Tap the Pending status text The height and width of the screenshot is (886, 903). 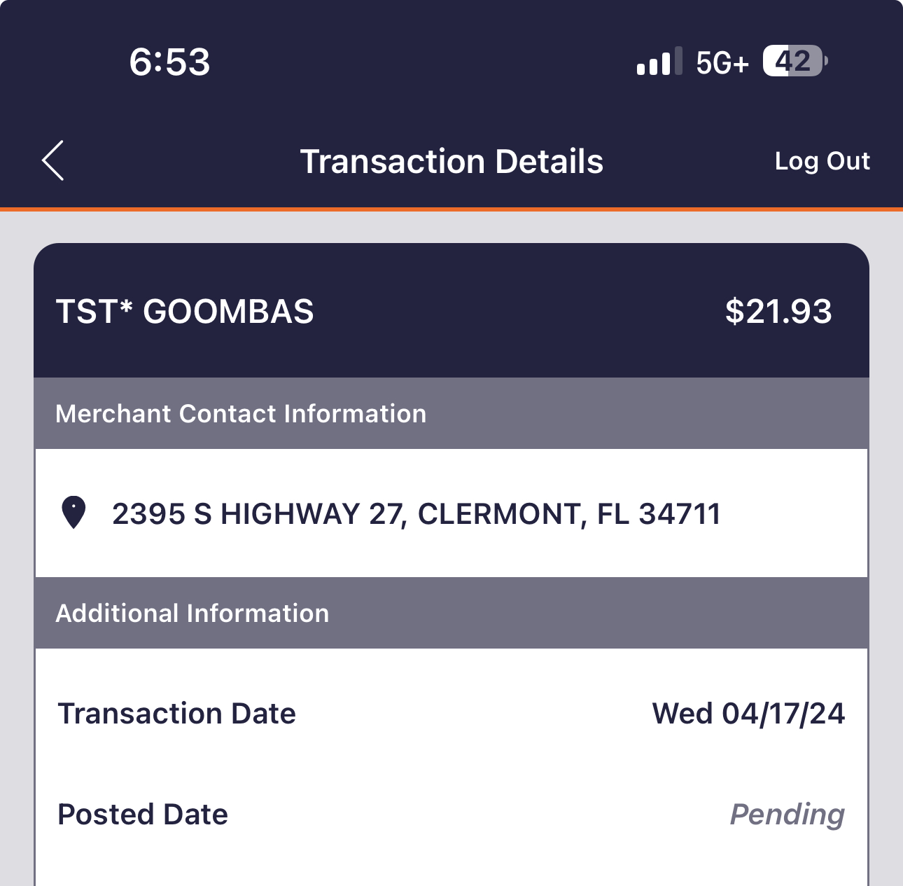tap(787, 815)
